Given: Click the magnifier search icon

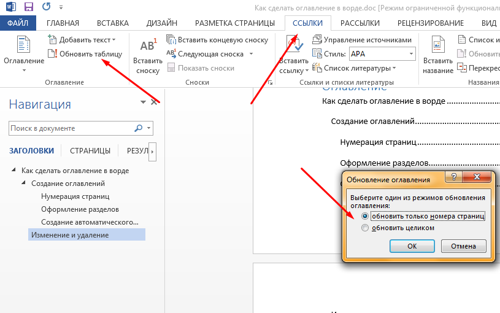Looking at the screenshot, I should point(139,128).
